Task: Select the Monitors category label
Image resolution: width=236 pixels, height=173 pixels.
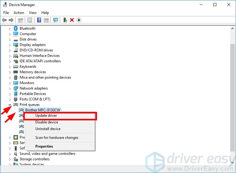Action: coord(27,83)
